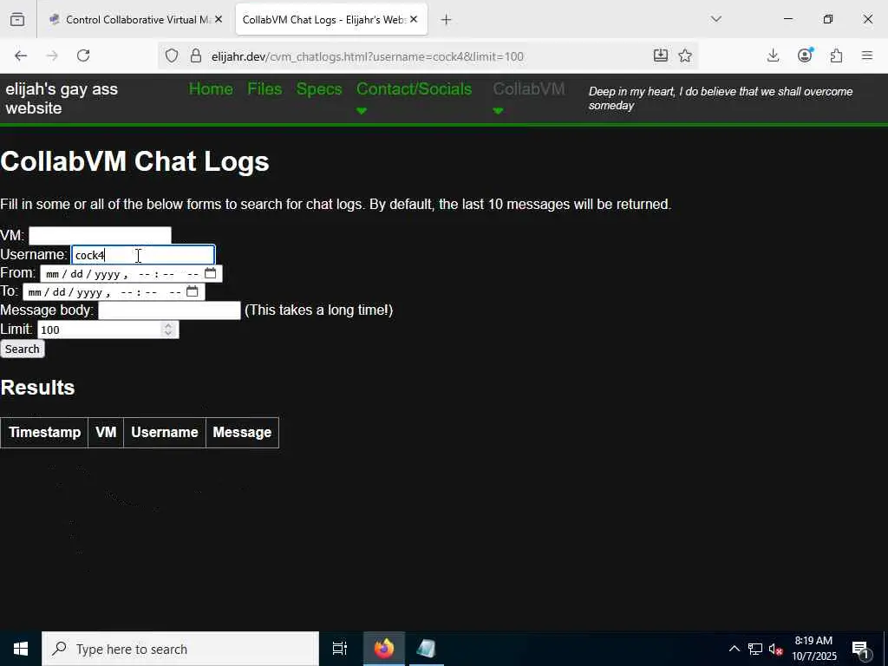Image resolution: width=888 pixels, height=666 pixels.
Task: Click the Results heading
Action: 37,388
